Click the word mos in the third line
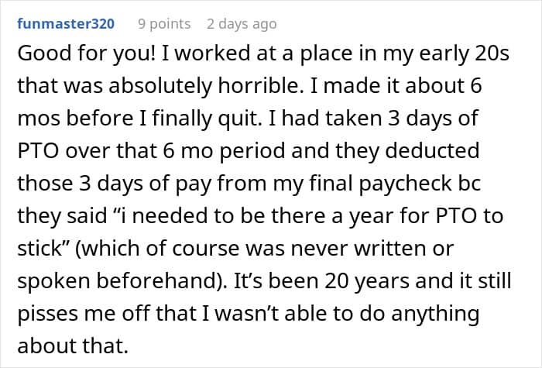Image resolution: width=542 pixels, height=368 pixels. pyautogui.click(x=39, y=119)
